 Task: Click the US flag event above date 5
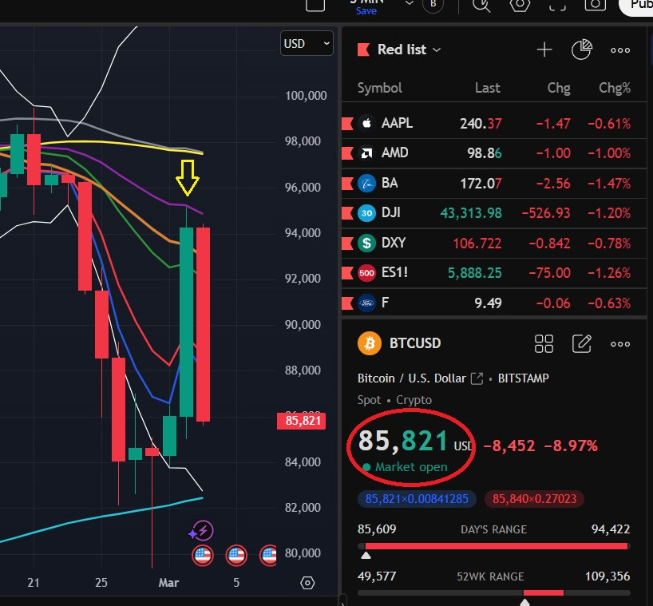click(x=236, y=555)
